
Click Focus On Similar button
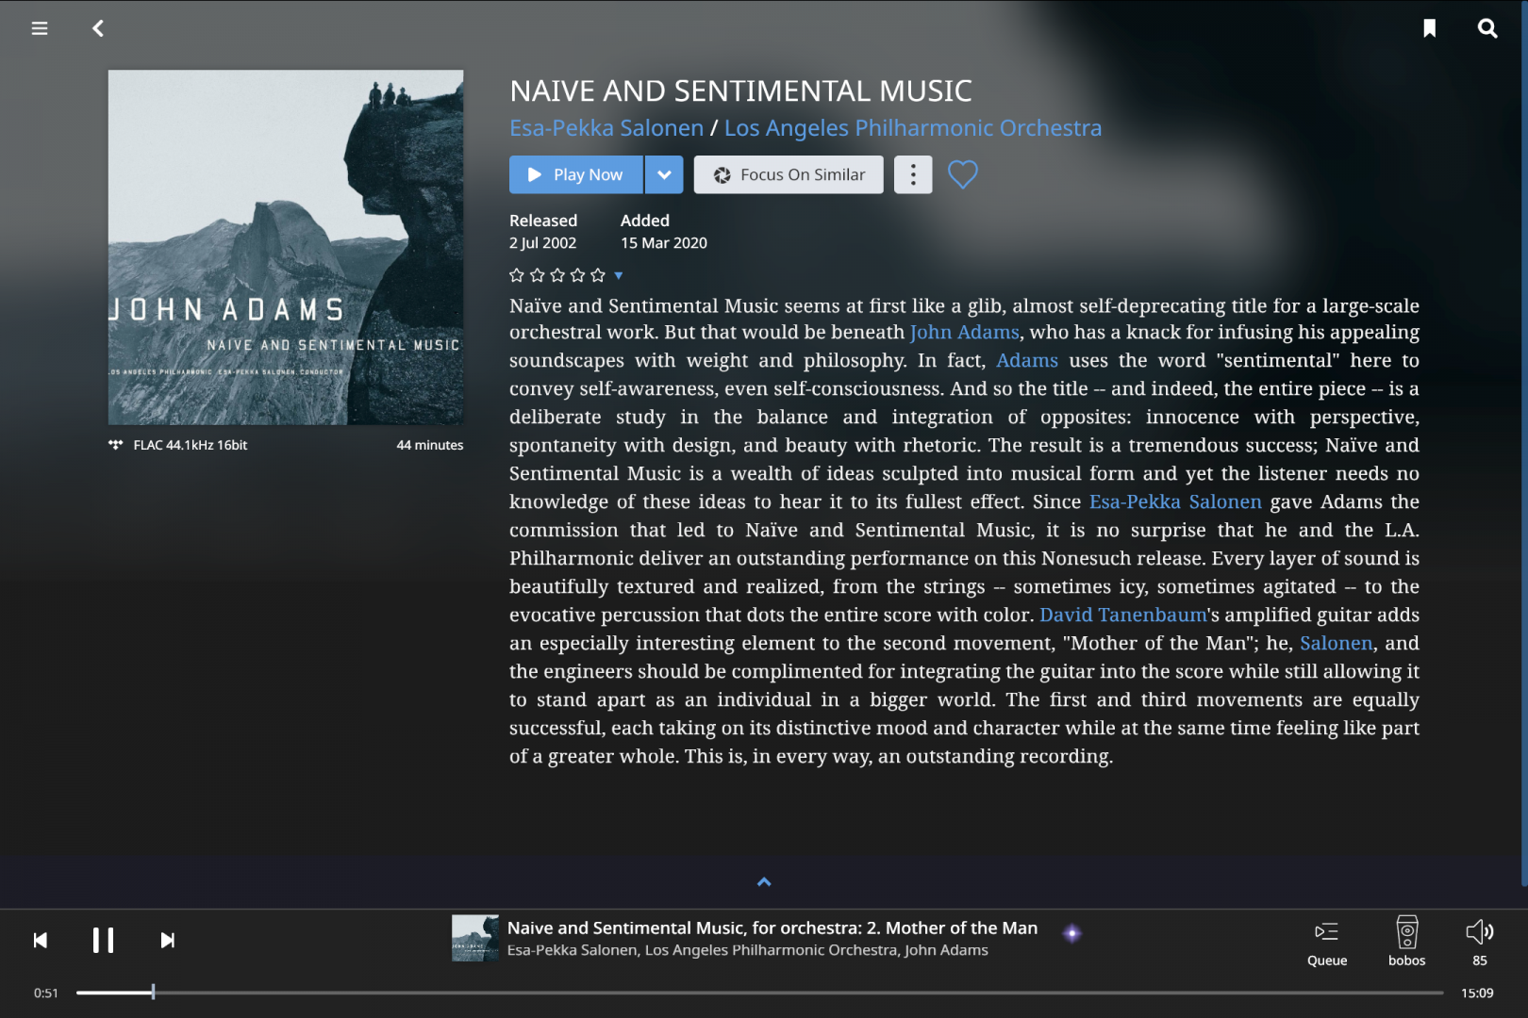pos(789,174)
